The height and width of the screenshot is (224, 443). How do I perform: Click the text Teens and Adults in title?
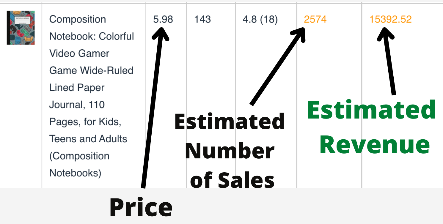click(x=88, y=139)
